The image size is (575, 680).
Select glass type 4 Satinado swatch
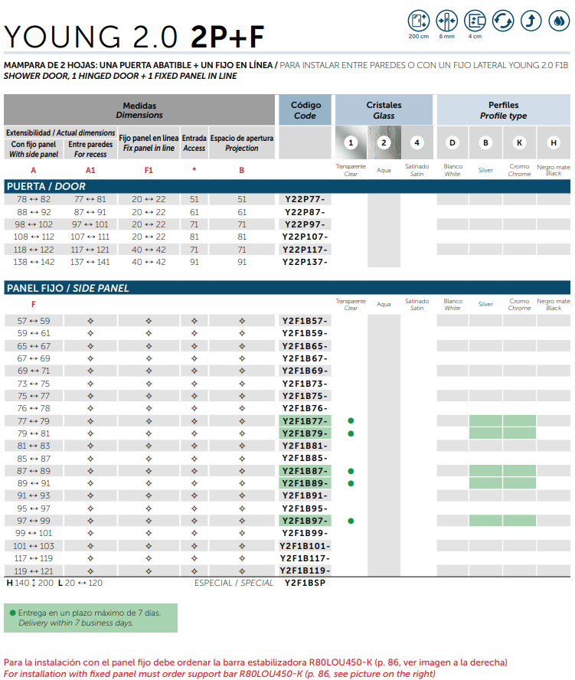click(417, 142)
